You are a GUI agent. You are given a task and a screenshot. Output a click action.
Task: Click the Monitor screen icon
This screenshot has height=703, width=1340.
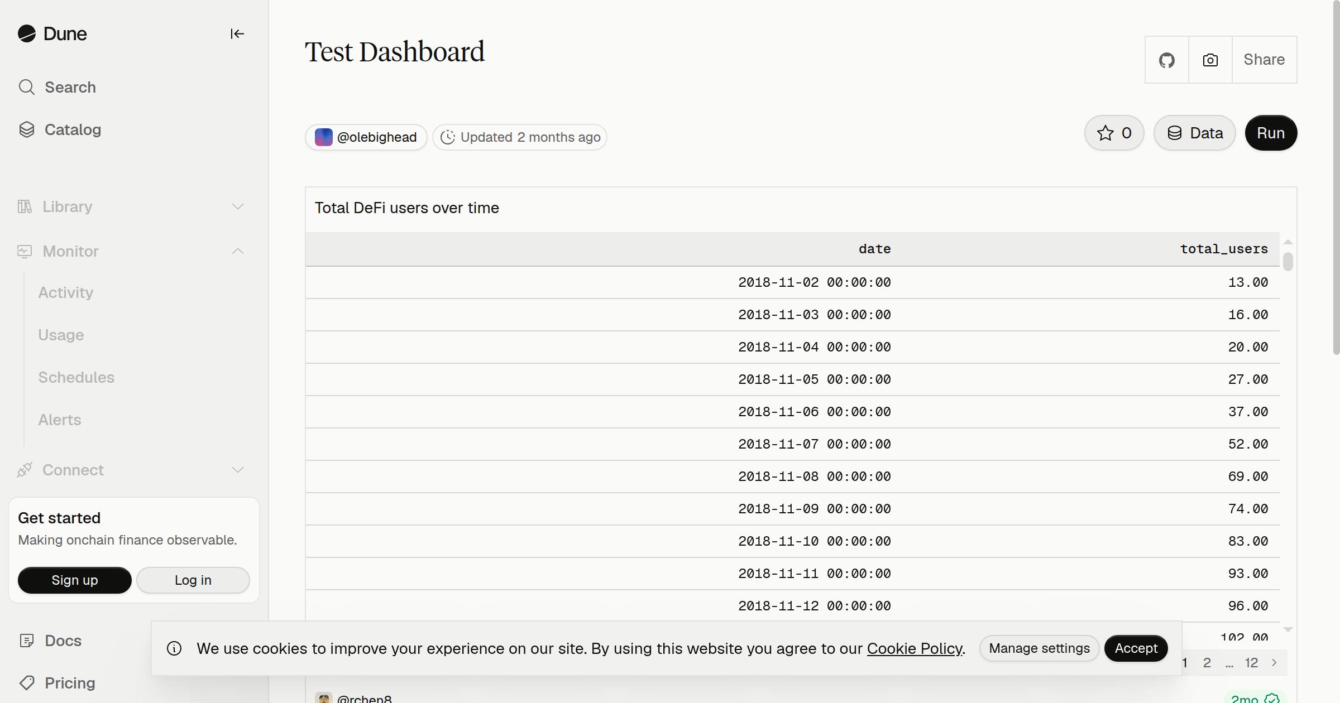pyautogui.click(x=25, y=251)
